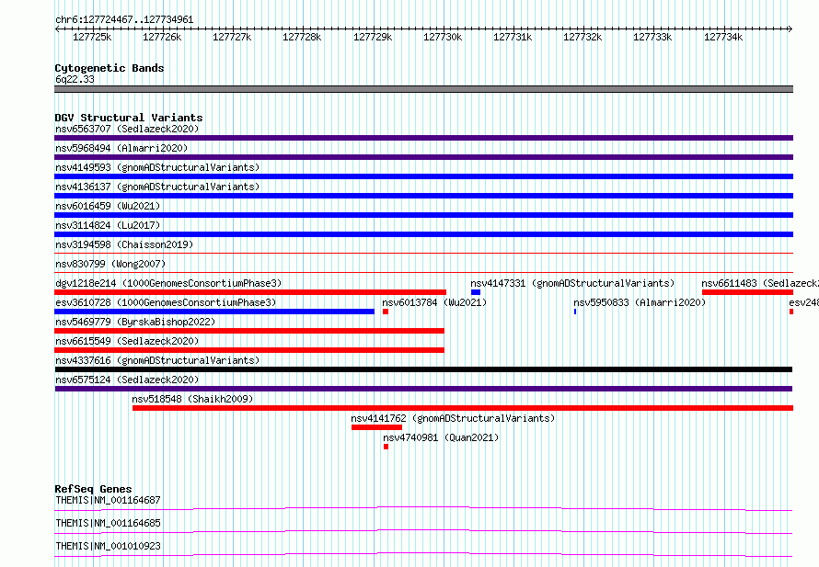Click the nsv3194598 (Chaisson2019) label
The image size is (819, 567).
tap(124, 244)
